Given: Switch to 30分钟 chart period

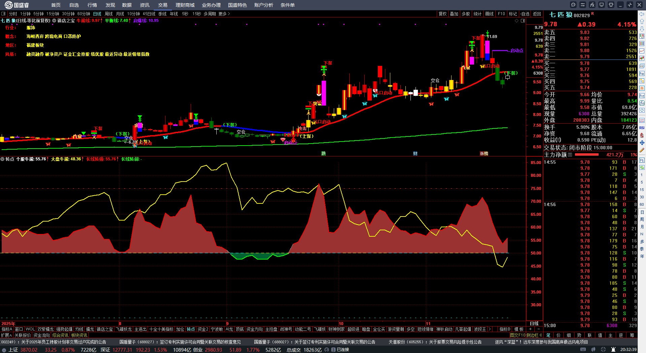Looking at the screenshot, I should (x=68, y=14).
